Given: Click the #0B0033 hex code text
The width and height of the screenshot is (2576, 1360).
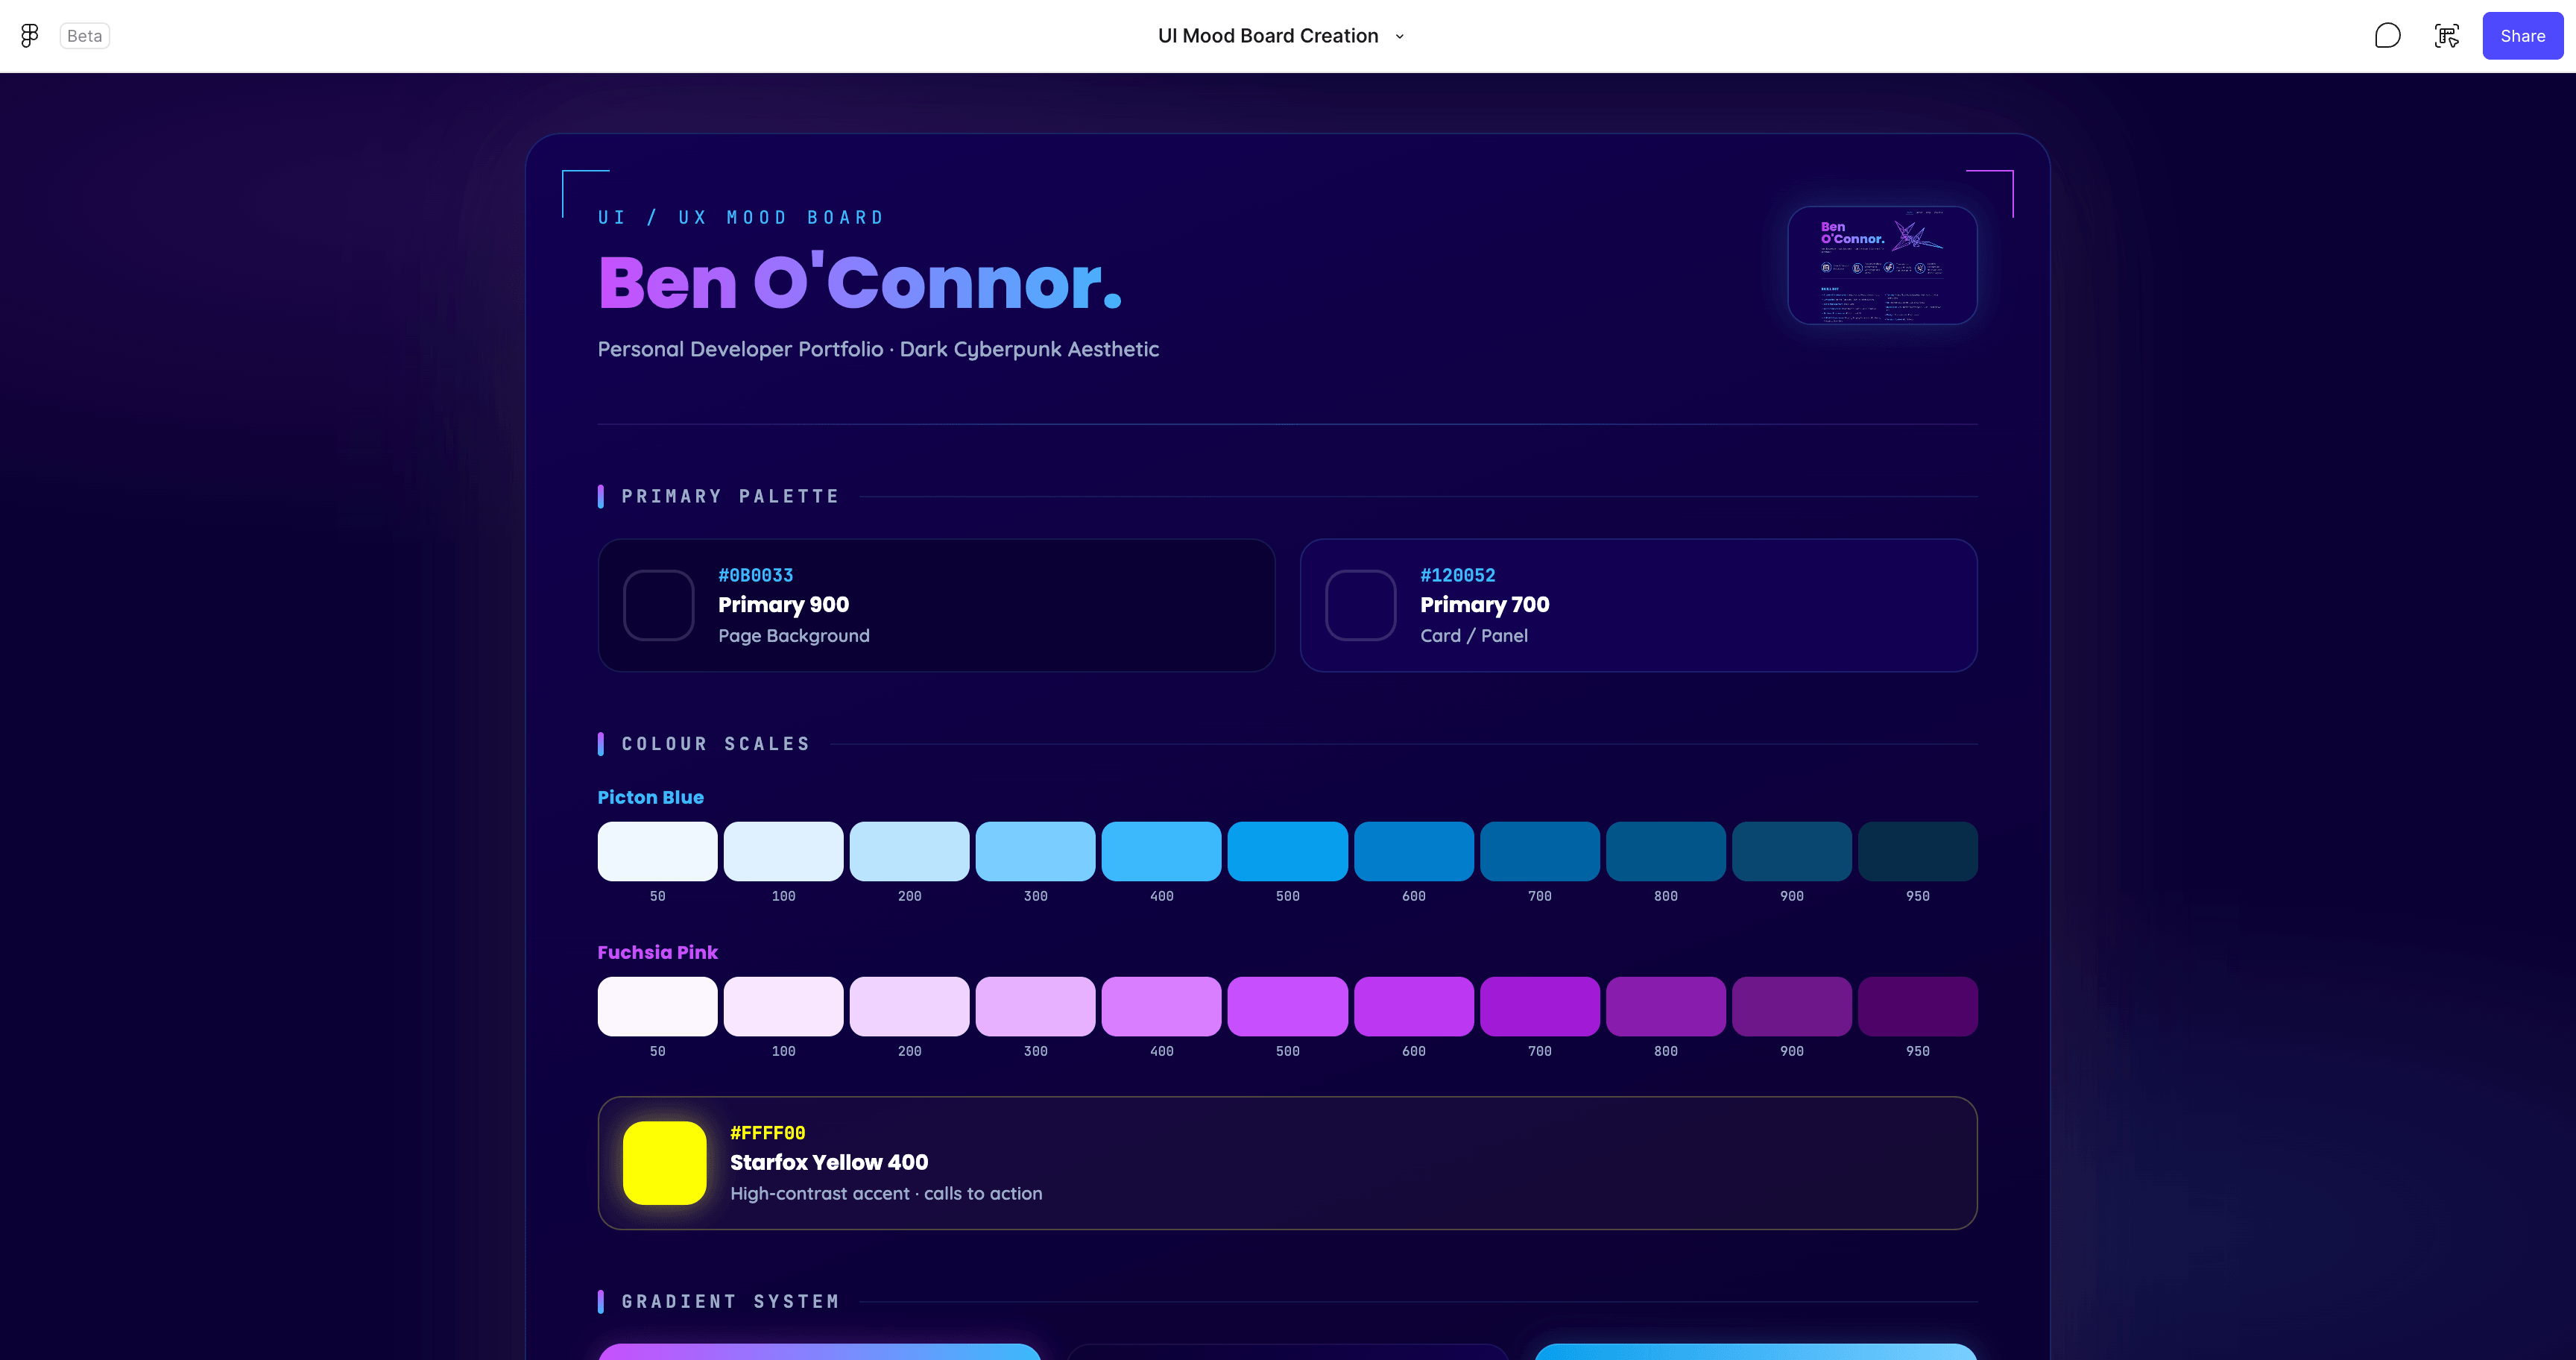Looking at the screenshot, I should (755, 575).
